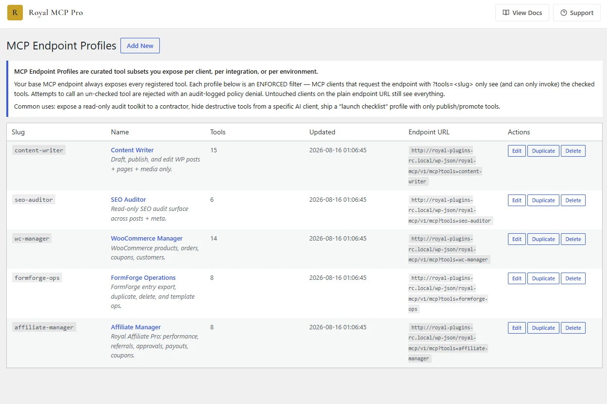607x404 pixels.
Task: Delete the content-writer profile
Action: tap(573, 151)
